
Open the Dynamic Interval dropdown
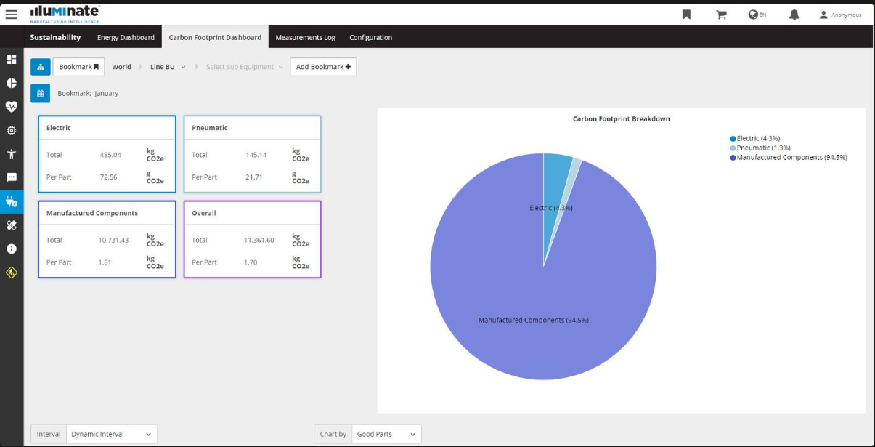tap(111, 434)
